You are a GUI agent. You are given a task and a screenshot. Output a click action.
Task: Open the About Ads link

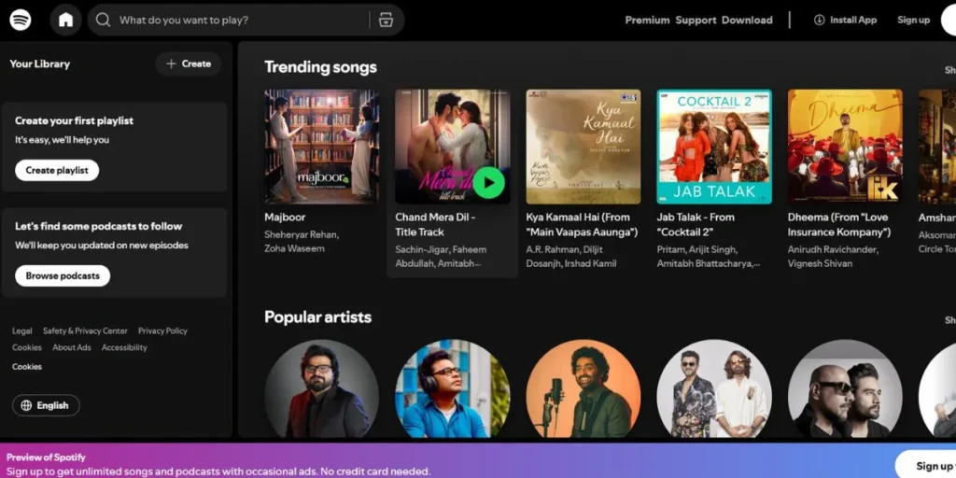71,347
